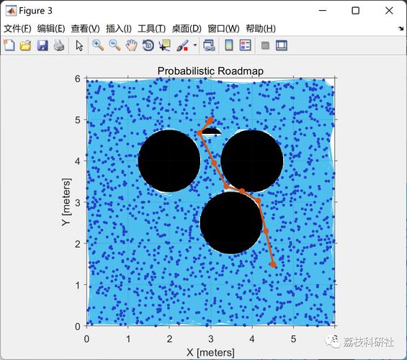Insert a colorbar using the toolbar icon

pyautogui.click(x=228, y=45)
